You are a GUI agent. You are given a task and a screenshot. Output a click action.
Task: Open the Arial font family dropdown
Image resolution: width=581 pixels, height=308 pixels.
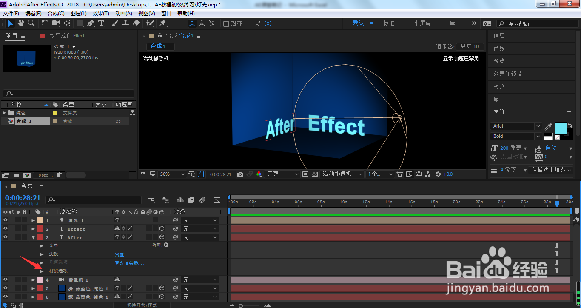[516, 126]
